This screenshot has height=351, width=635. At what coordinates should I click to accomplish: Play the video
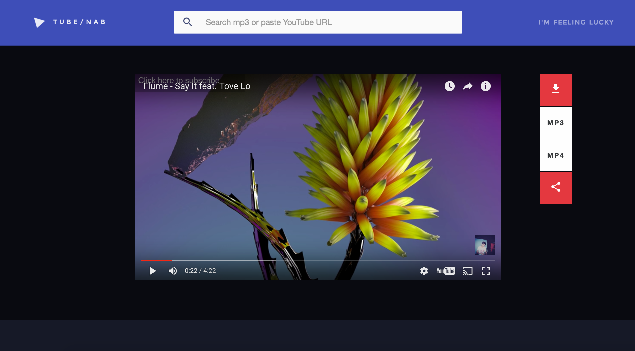(152, 271)
